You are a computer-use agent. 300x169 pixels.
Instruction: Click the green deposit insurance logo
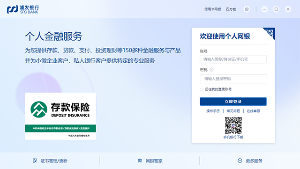pos(39,110)
